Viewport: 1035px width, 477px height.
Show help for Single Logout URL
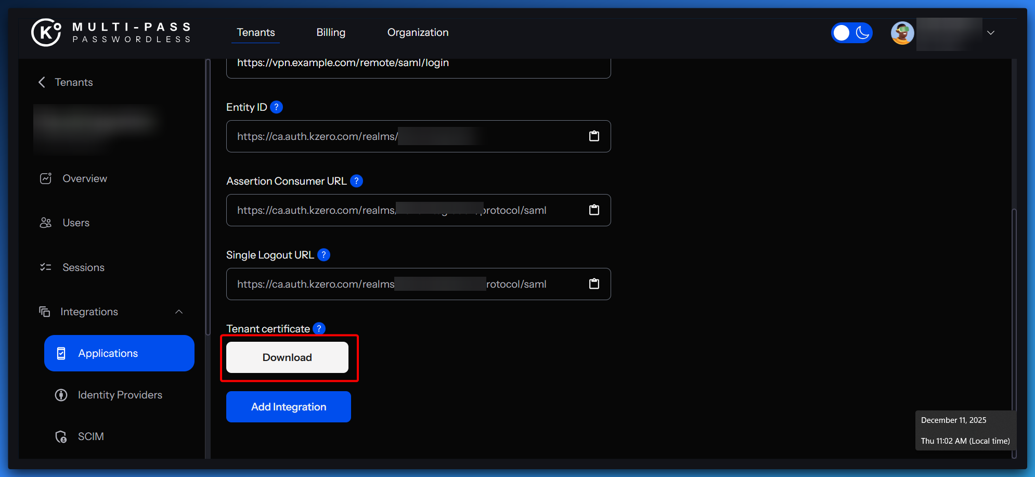click(x=324, y=255)
